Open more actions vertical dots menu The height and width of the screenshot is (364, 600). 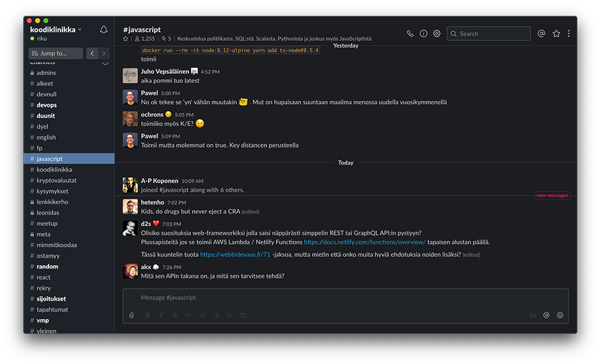pyautogui.click(x=569, y=34)
